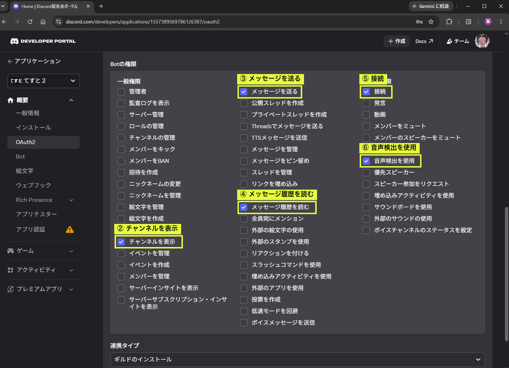Click the warning icon beside アプリ認証
The image size is (509, 368).
70,230
